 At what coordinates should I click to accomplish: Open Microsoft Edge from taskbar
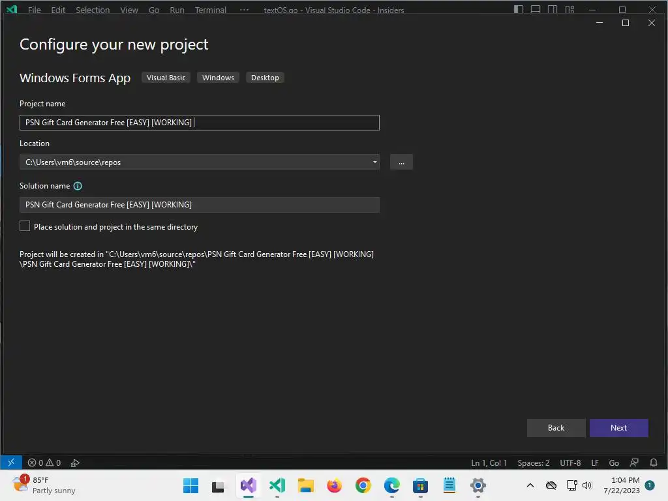pyautogui.click(x=391, y=485)
